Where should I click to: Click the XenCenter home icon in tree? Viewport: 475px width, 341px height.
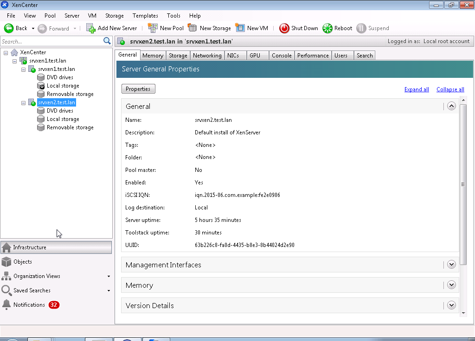pyautogui.click(x=14, y=52)
